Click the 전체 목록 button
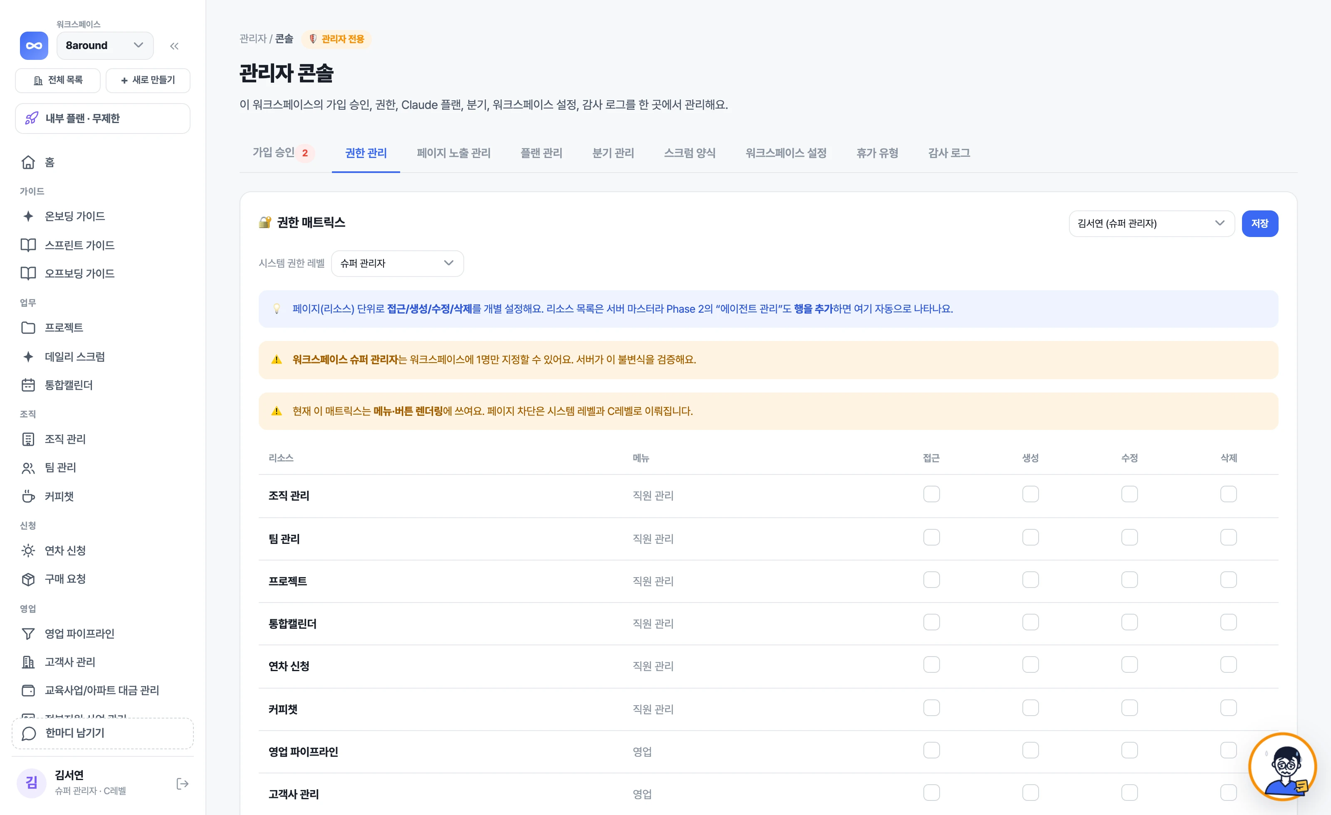Screen dimensions: 1331x815 [58, 80]
